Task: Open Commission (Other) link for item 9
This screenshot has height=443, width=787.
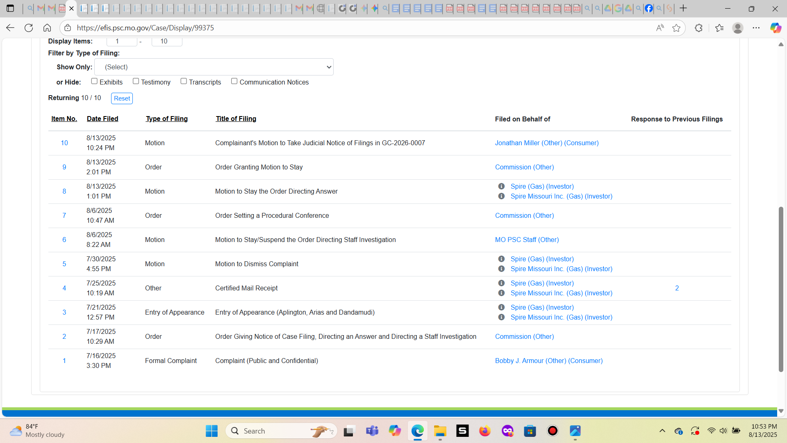Action: pyautogui.click(x=524, y=167)
